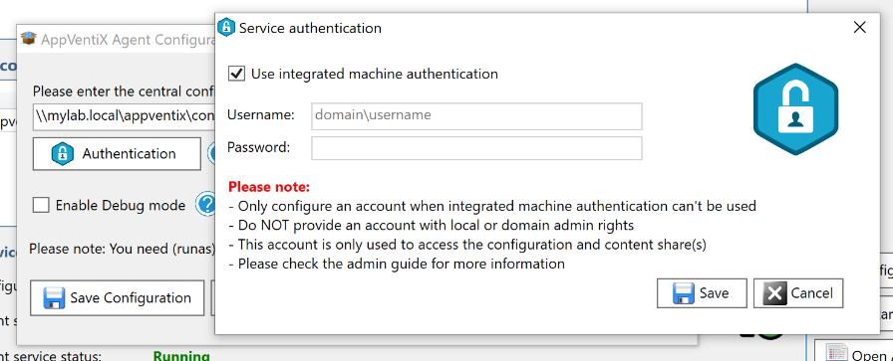
Task: Click the AppVentiX Agent Configuration title icon
Action: pyautogui.click(x=29, y=39)
